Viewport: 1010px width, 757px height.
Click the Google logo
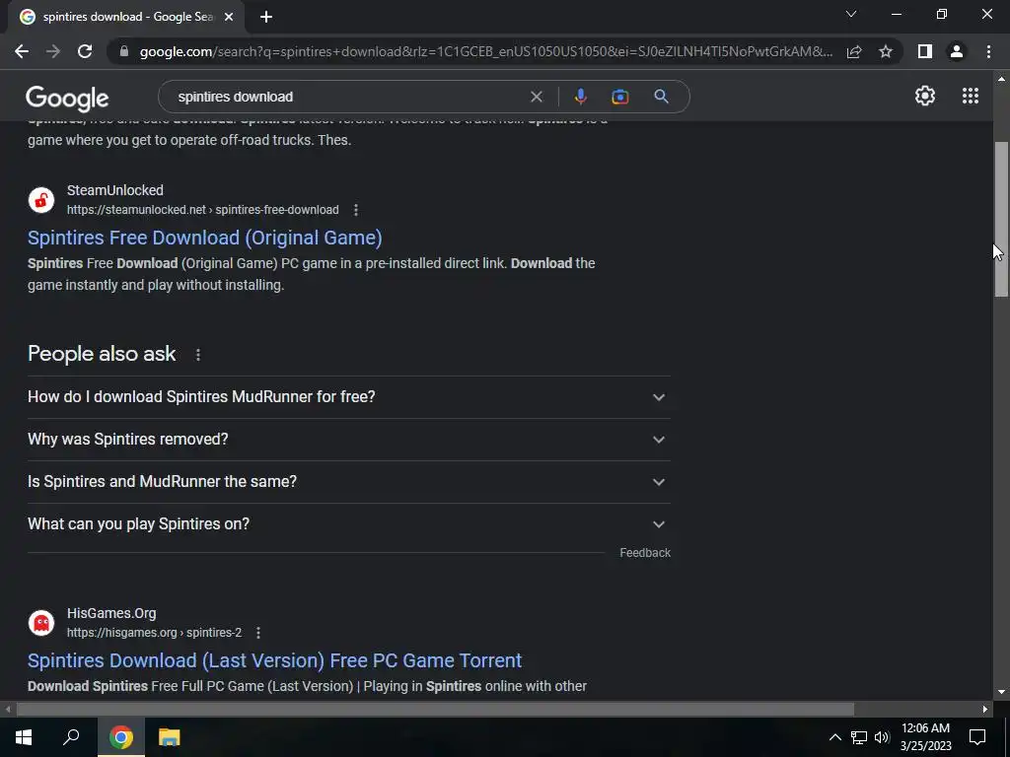click(x=67, y=99)
